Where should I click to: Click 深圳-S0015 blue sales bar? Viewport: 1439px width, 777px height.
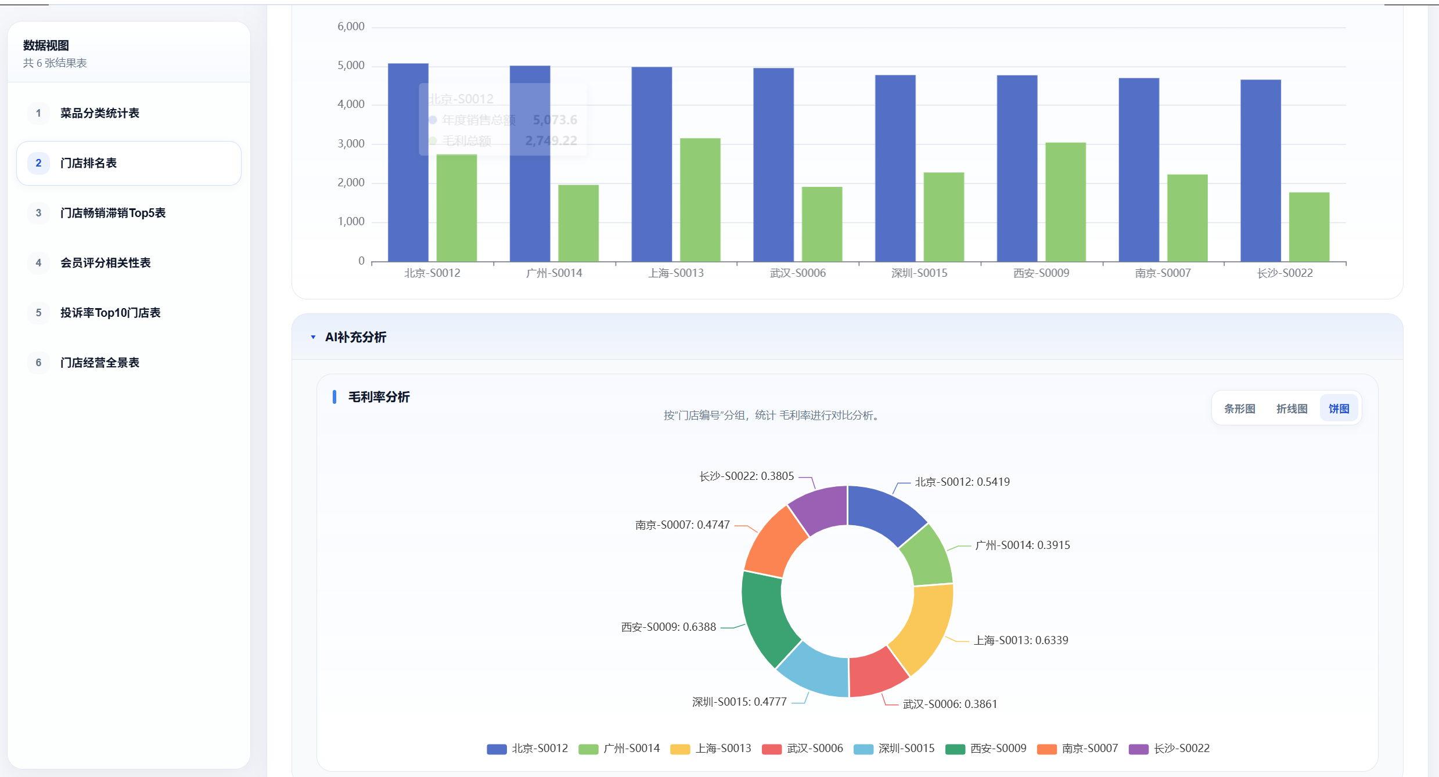[895, 168]
